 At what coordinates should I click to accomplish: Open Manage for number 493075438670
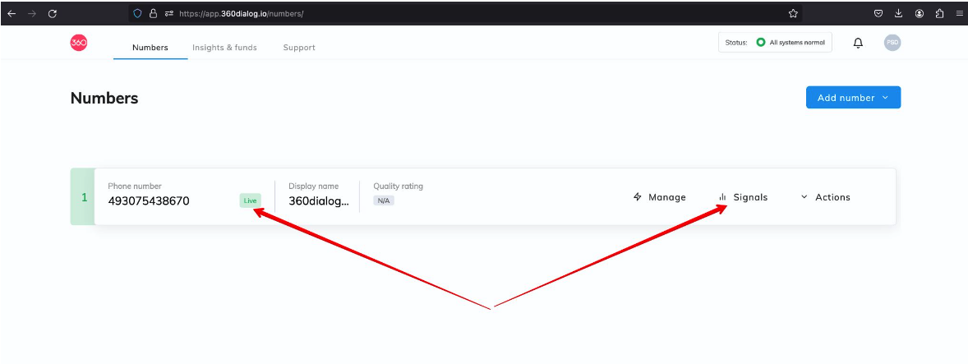(659, 197)
